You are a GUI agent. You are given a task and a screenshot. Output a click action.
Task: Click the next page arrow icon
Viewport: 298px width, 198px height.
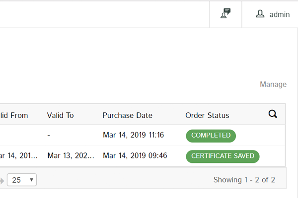[2, 180]
